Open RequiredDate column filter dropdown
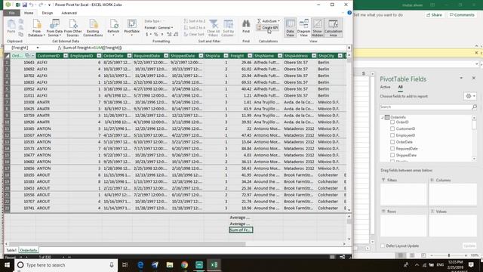This screenshot has height=272, width=483. pos(166,56)
